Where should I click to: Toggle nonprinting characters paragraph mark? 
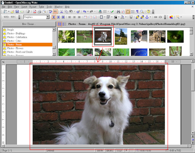click(x=137, y=12)
